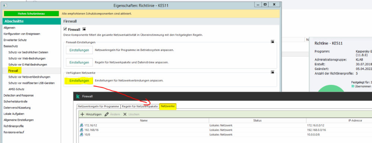This screenshot has height=143, width=372.
Task: Select Allgemein section
Action: click(x=10, y=28)
